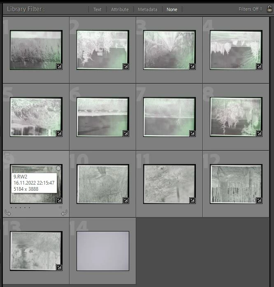This screenshot has width=274, height=287.
Task: Click develop adjustments badge on thumbnail 7
Action: click(192, 134)
